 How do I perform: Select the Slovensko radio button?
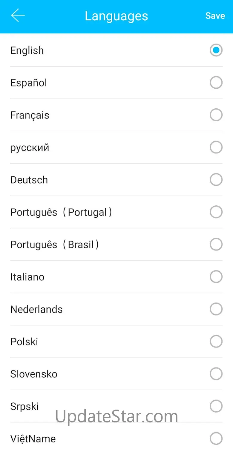(216, 374)
